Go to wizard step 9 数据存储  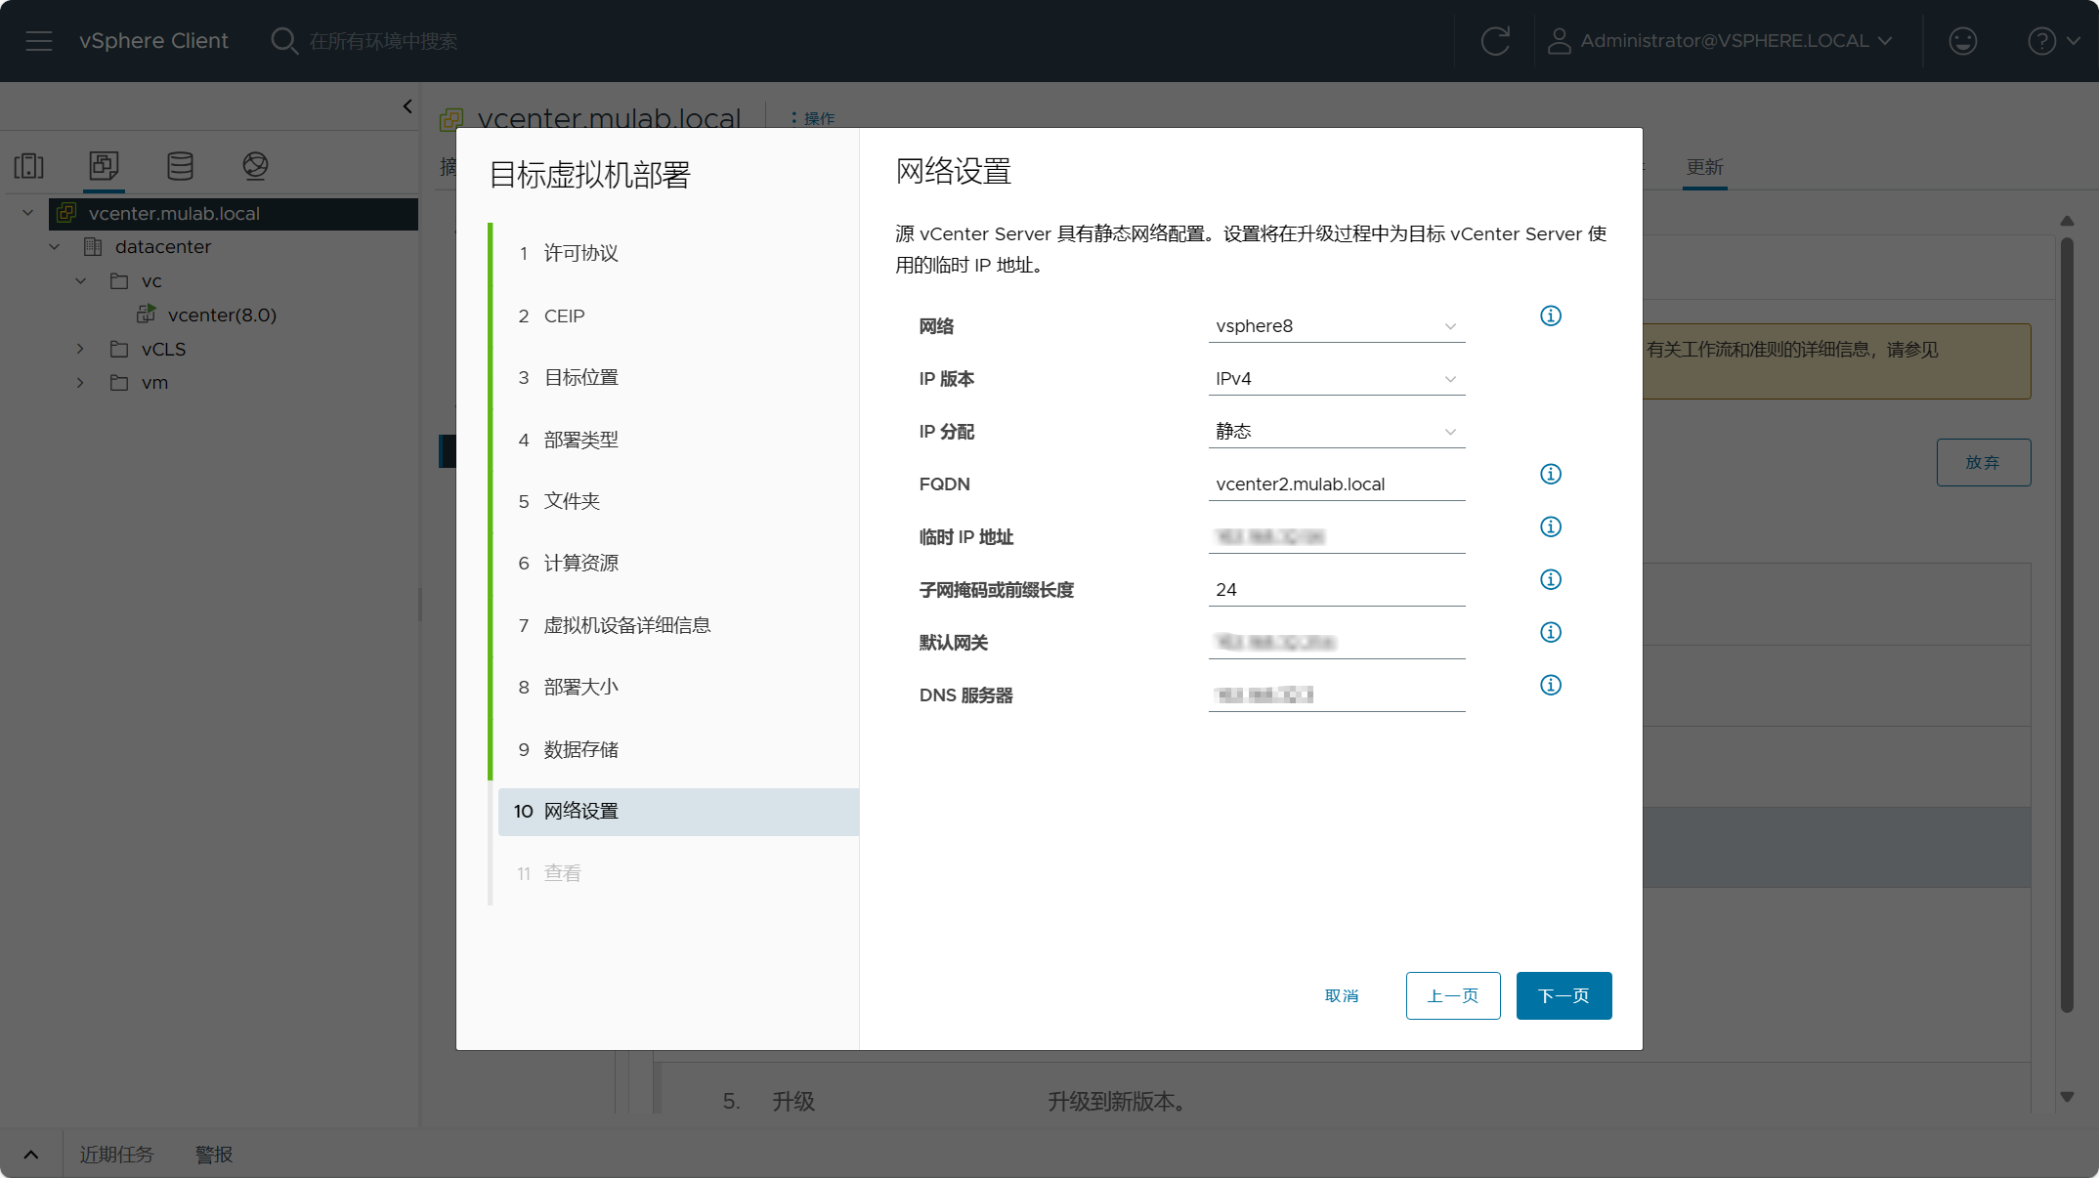point(678,750)
